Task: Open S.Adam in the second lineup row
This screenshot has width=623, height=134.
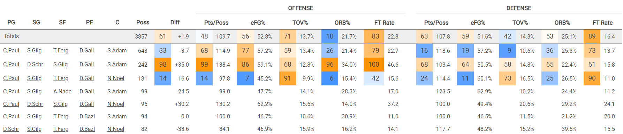Action: pyautogui.click(x=117, y=65)
